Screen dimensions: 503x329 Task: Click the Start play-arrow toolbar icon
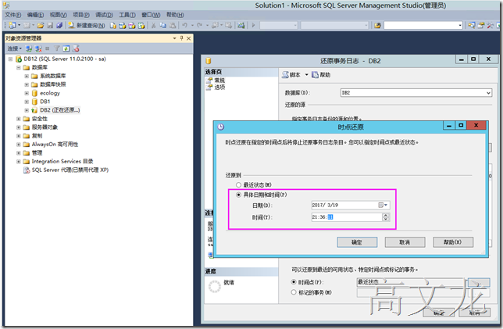pyautogui.click(x=253, y=25)
